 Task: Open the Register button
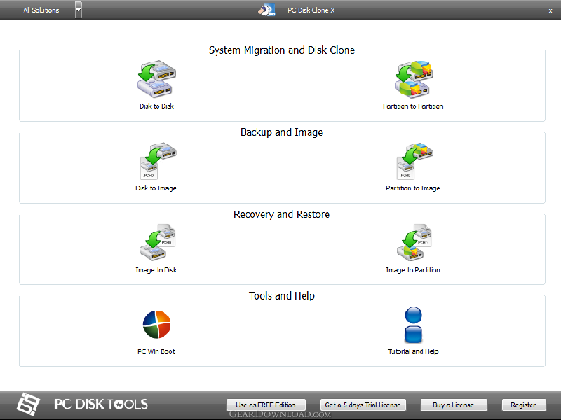(x=523, y=405)
